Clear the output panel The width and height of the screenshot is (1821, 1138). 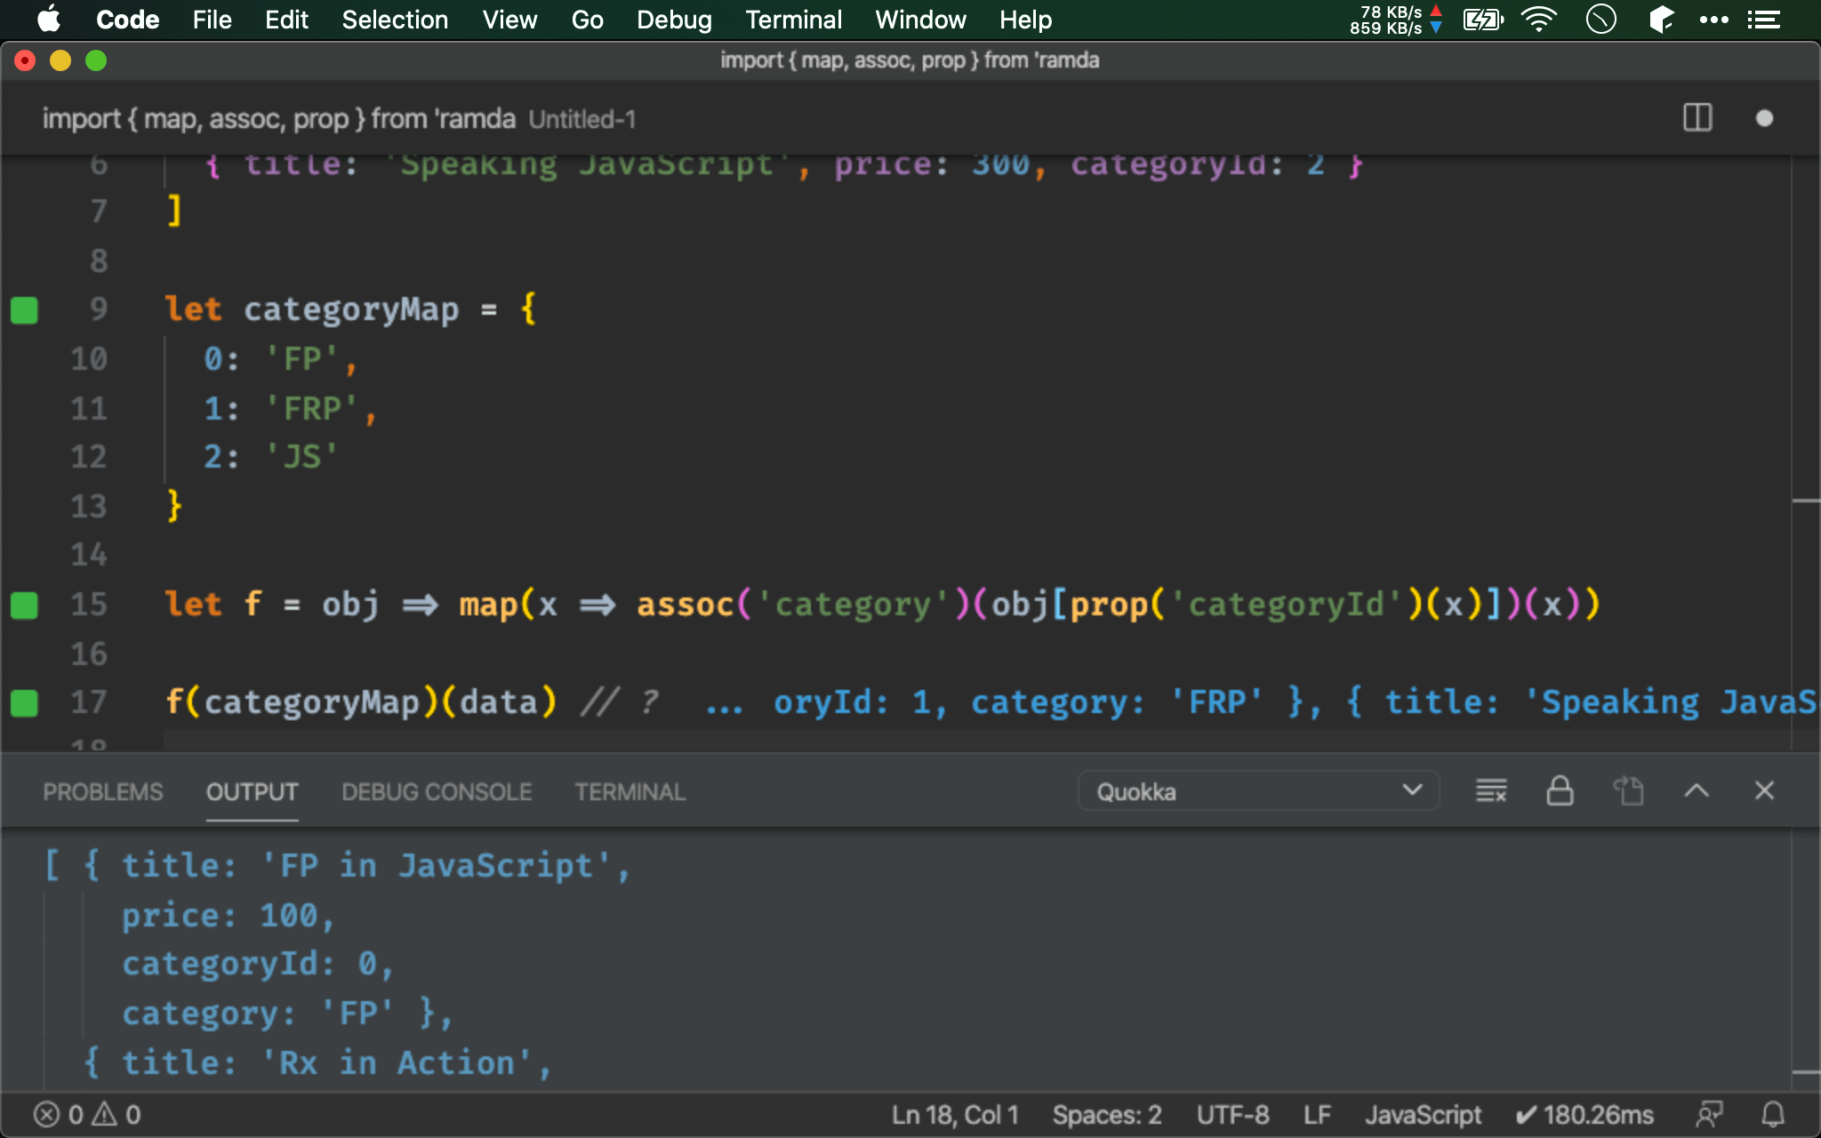(1491, 790)
